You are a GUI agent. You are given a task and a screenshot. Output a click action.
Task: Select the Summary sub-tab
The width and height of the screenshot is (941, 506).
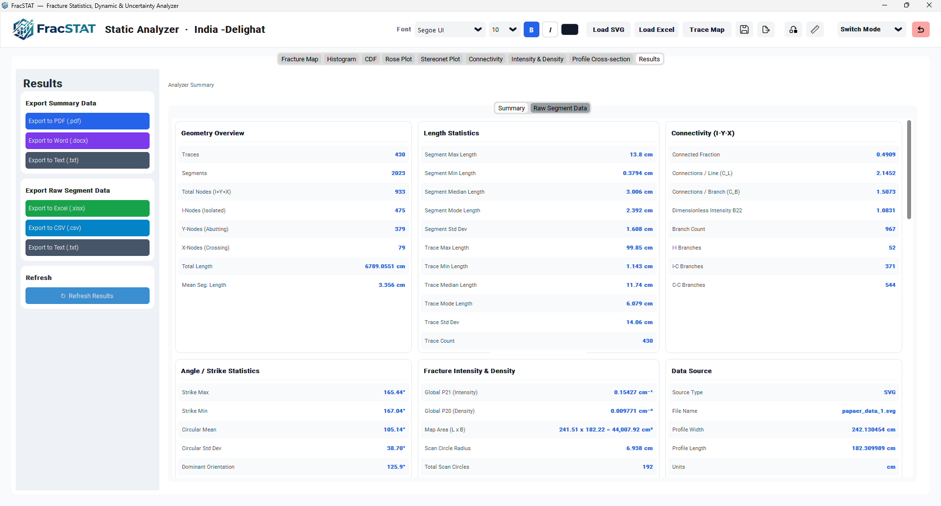[x=511, y=108]
